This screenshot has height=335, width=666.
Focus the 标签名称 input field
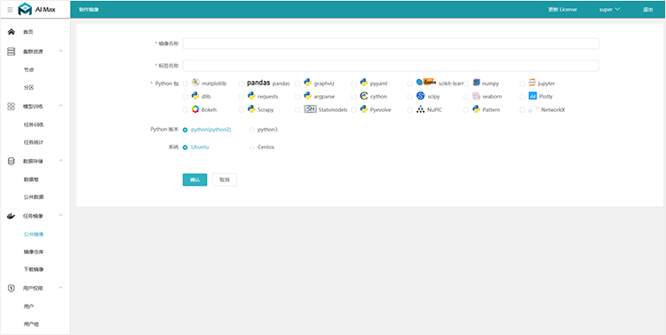(391, 66)
